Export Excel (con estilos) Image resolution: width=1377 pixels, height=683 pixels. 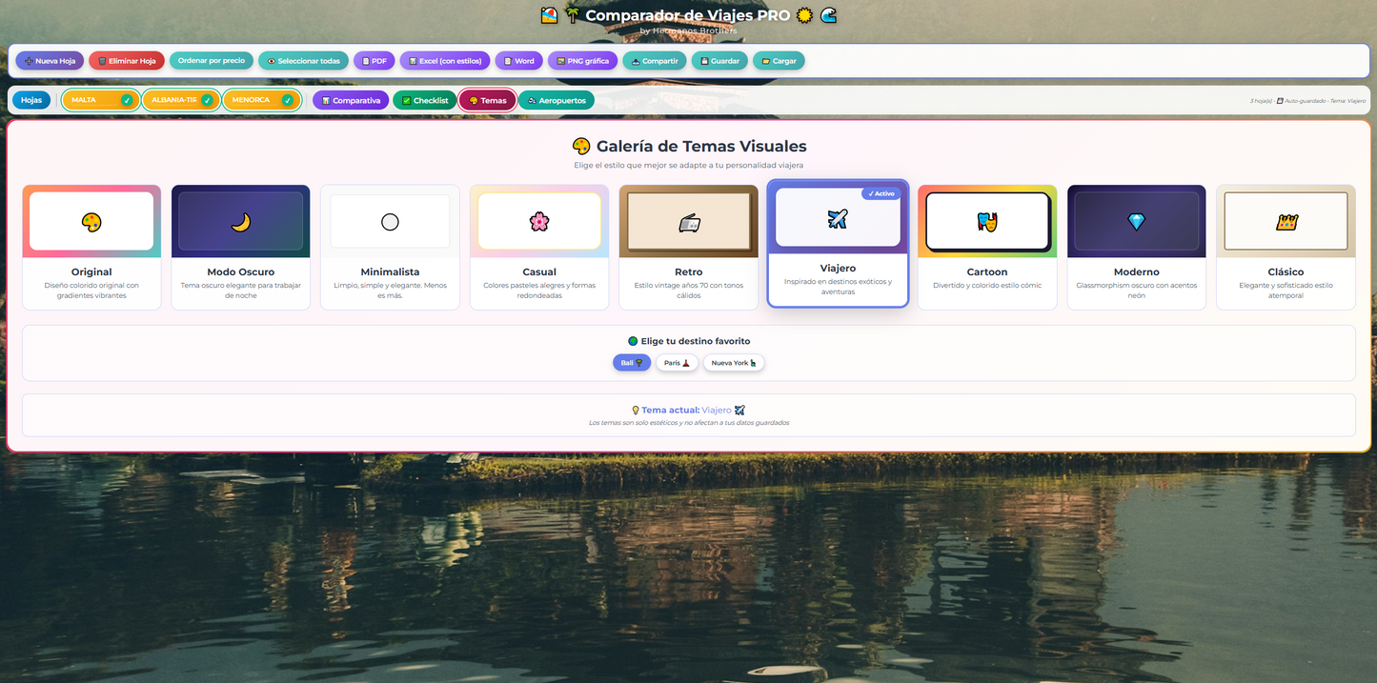445,61
